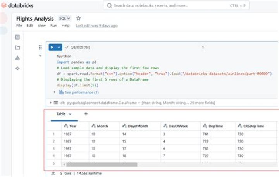Screen dimensions: 279x177
Task: Expand the df DataFrame schema arrow
Action: point(51,103)
